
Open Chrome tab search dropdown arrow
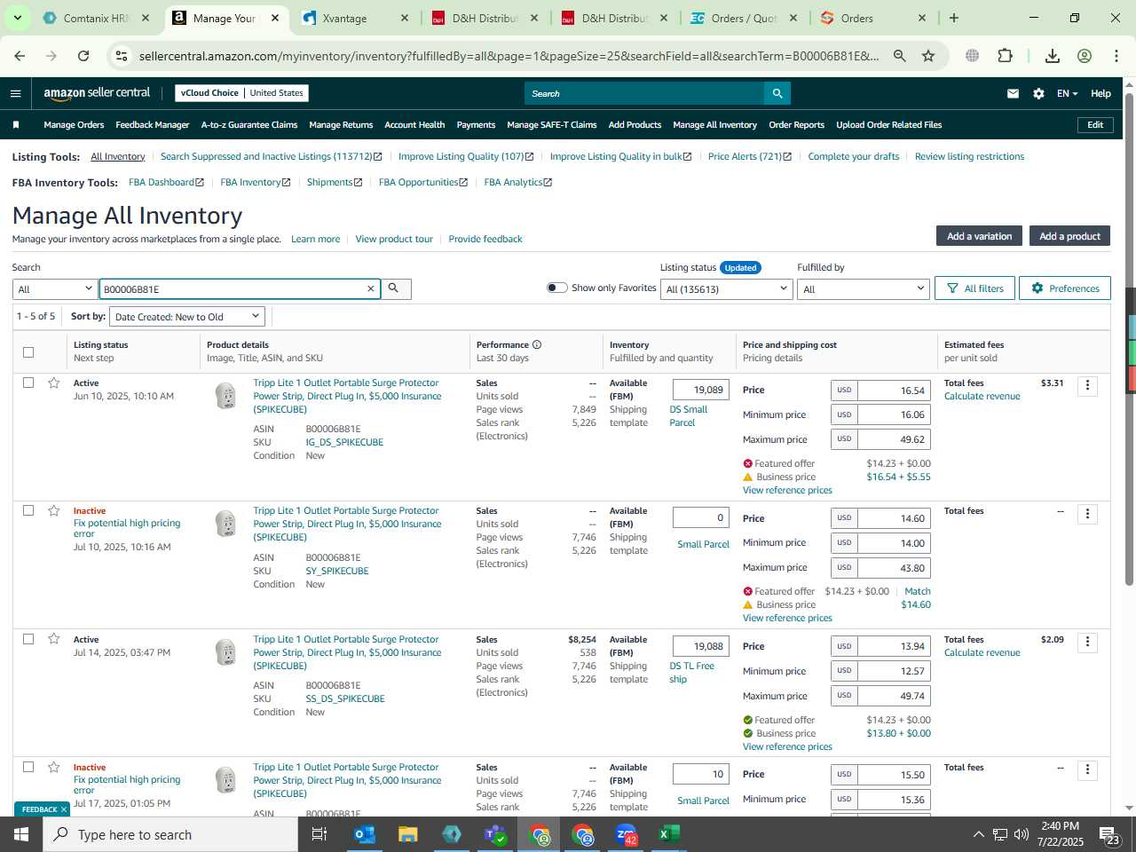(17, 18)
